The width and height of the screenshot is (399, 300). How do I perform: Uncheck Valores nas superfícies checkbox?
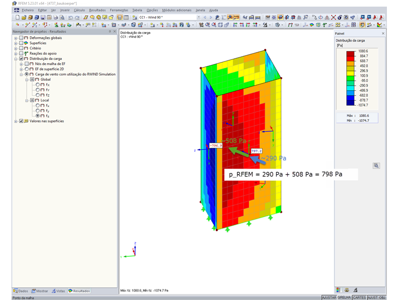tap(22, 121)
